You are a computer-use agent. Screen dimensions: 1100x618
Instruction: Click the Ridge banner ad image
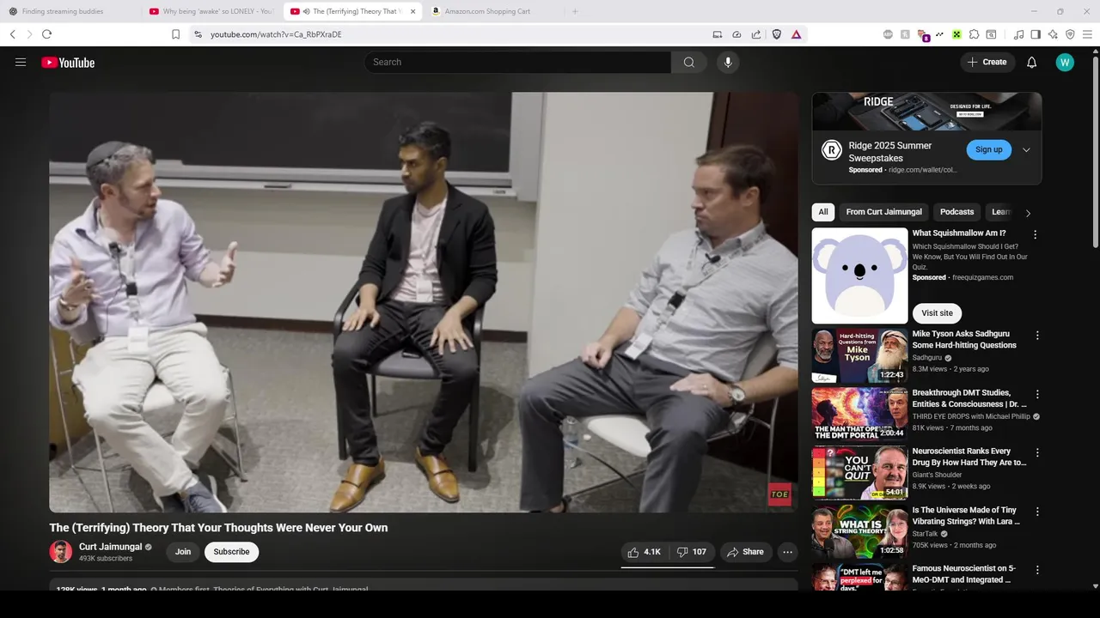[926, 112]
